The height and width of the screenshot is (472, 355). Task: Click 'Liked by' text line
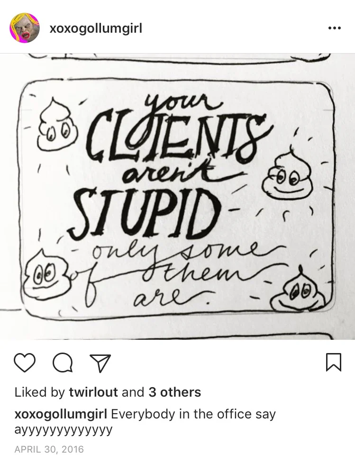click(x=108, y=392)
